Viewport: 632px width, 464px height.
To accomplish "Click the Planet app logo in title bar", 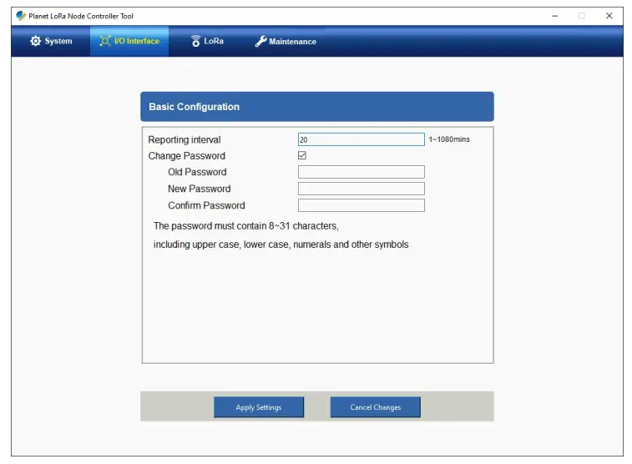I will tap(21, 16).
